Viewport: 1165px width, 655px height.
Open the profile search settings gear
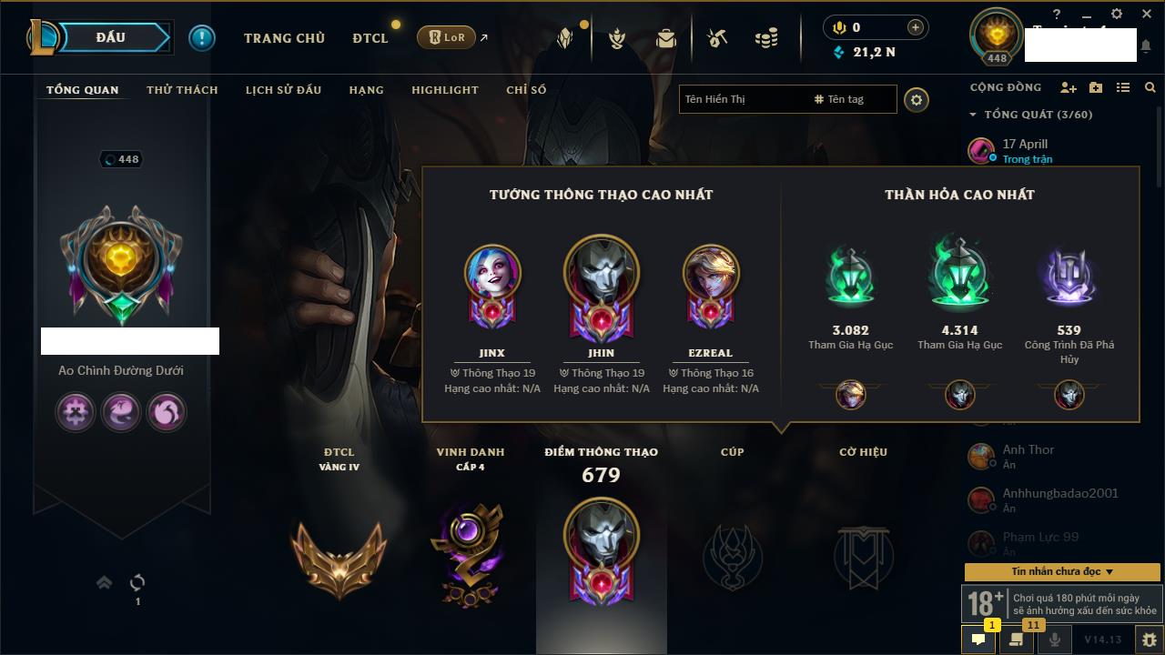click(917, 99)
